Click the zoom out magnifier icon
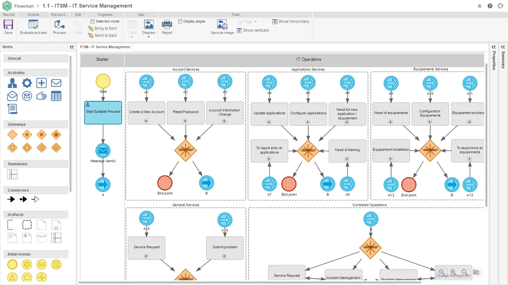 [x=441, y=272]
